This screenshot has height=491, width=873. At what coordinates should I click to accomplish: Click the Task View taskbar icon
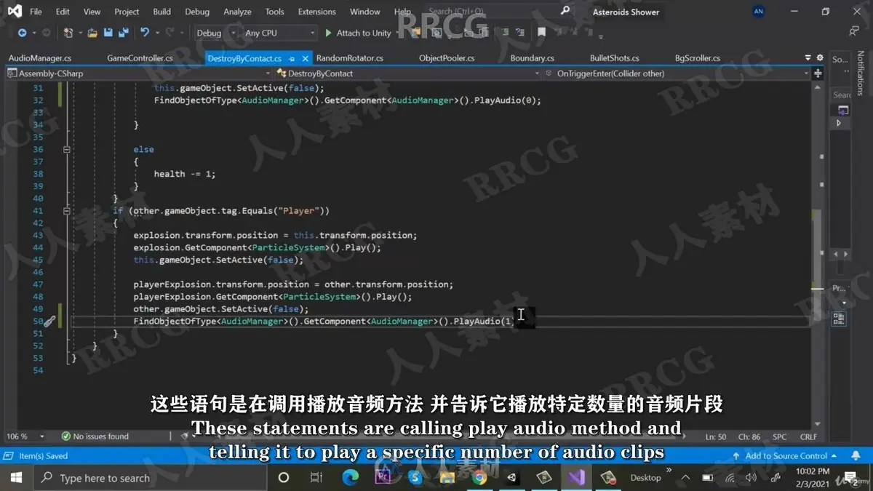tap(316, 478)
